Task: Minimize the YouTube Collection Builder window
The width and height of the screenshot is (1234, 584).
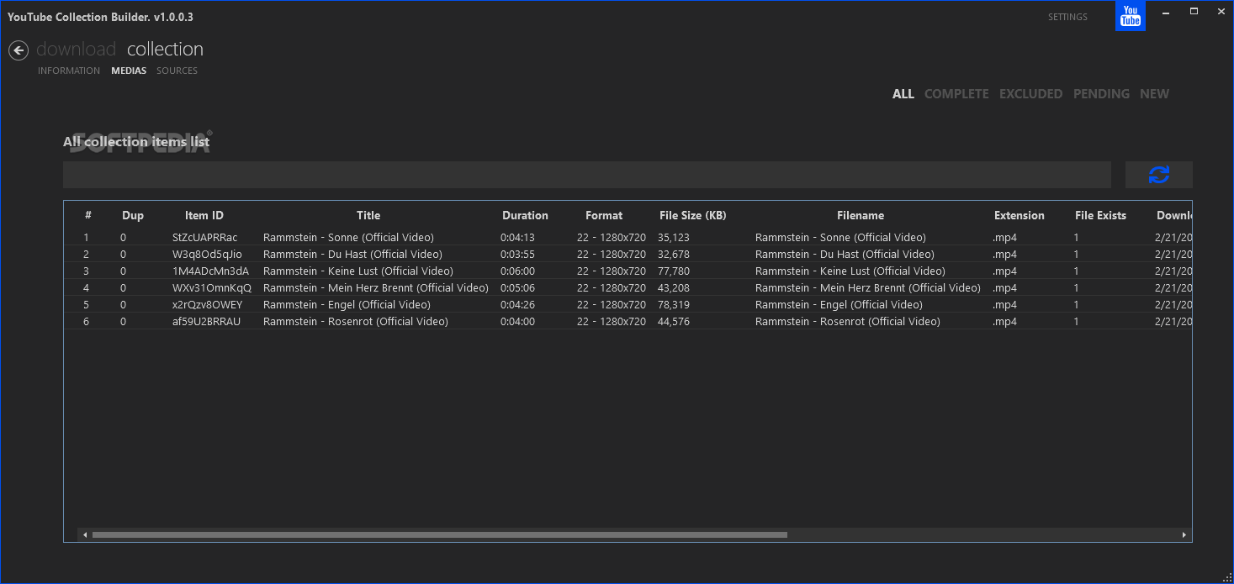Action: pos(1166,12)
